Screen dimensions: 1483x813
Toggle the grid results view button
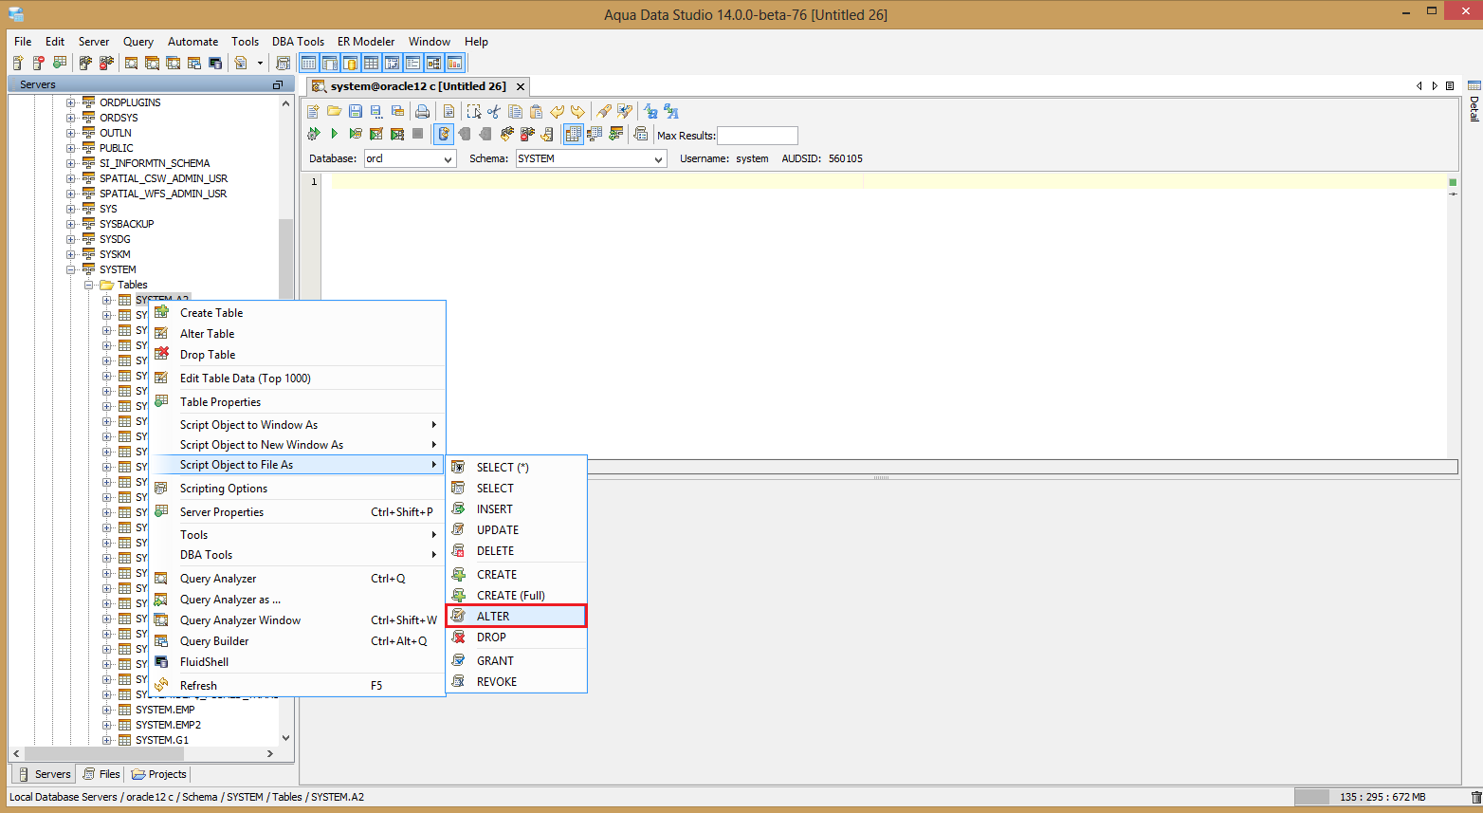coord(574,134)
